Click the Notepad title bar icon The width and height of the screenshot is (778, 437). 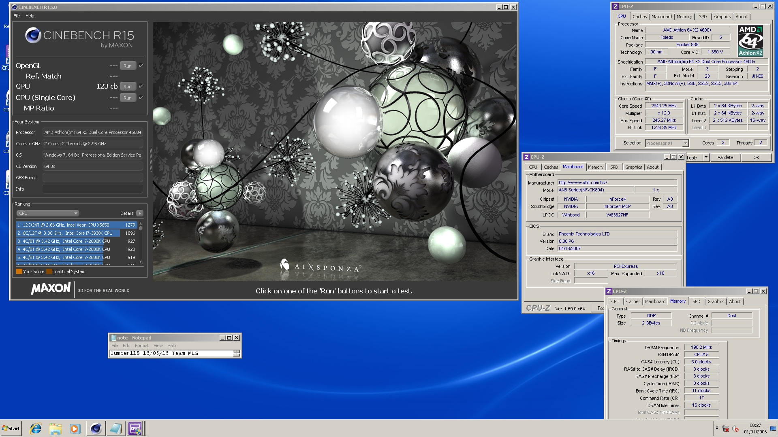tap(113, 338)
